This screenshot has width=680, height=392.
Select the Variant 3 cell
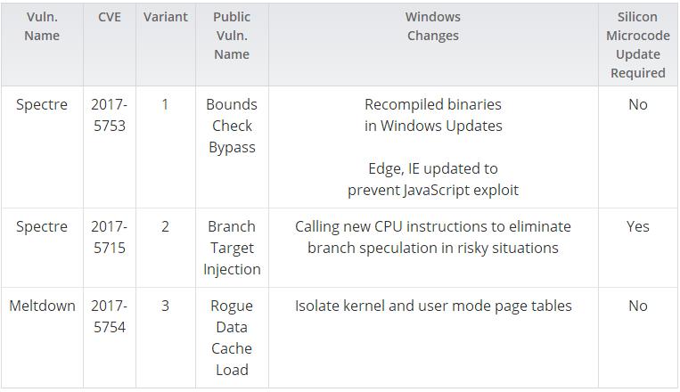coord(165,306)
